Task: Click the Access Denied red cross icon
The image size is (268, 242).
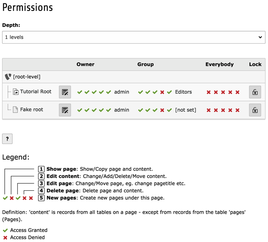Action: click(x=5, y=238)
